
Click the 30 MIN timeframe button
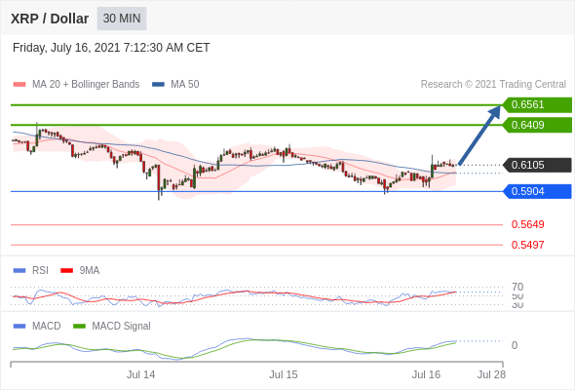point(122,19)
